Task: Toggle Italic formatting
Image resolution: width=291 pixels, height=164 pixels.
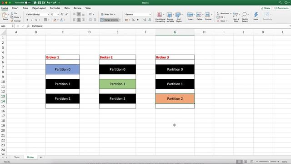Action: [32, 20]
